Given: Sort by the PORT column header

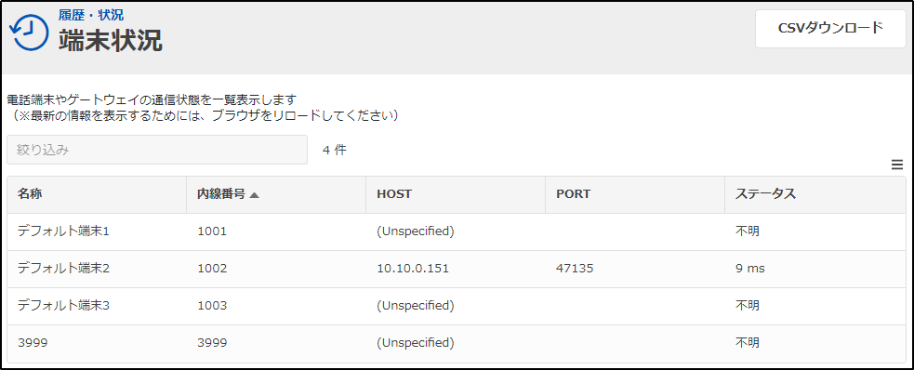Looking at the screenshot, I should [x=574, y=194].
